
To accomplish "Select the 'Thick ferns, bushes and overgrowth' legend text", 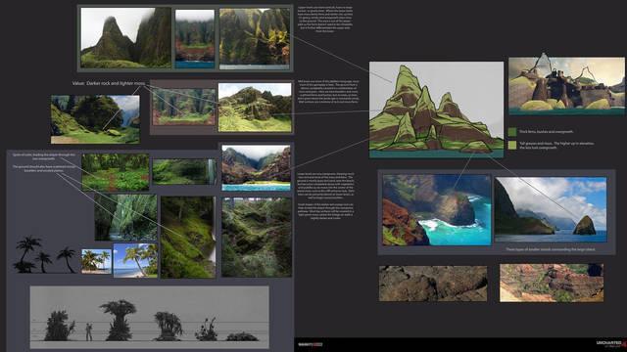I will (546, 131).
